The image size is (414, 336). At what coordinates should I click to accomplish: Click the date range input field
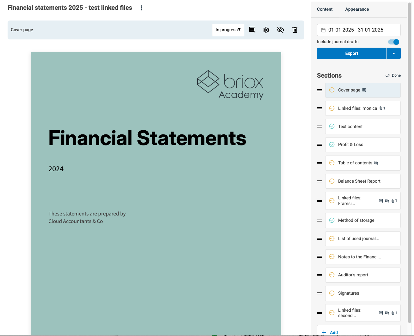click(x=358, y=30)
